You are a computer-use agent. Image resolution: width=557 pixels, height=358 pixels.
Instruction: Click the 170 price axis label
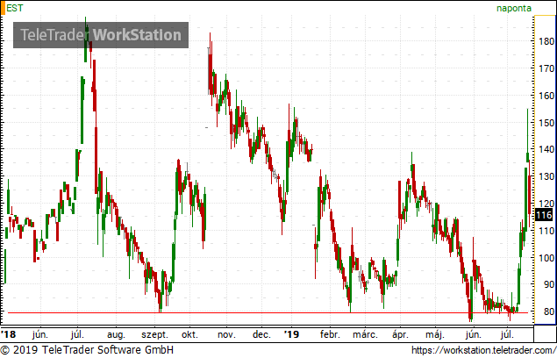tap(546, 68)
